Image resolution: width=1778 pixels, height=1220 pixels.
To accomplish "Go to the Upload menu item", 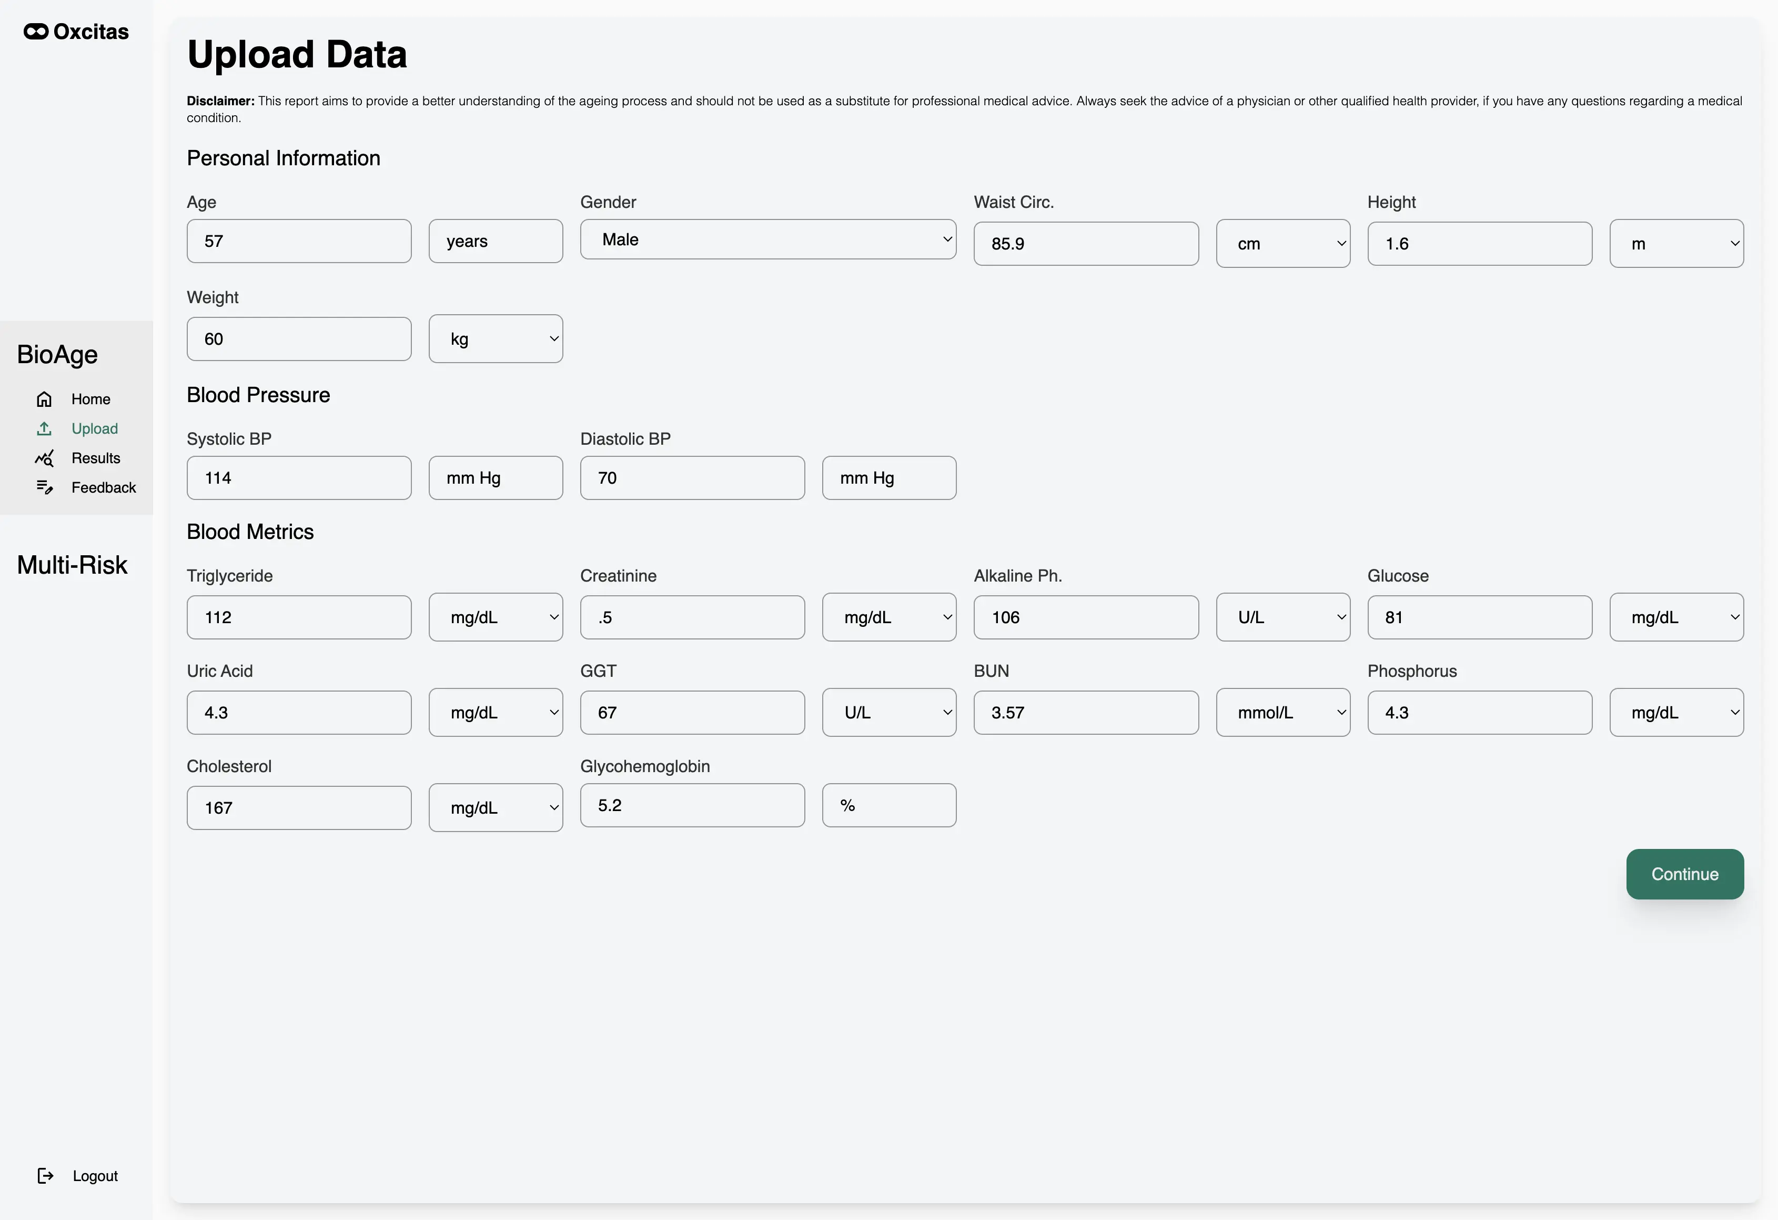I will pyautogui.click(x=95, y=428).
